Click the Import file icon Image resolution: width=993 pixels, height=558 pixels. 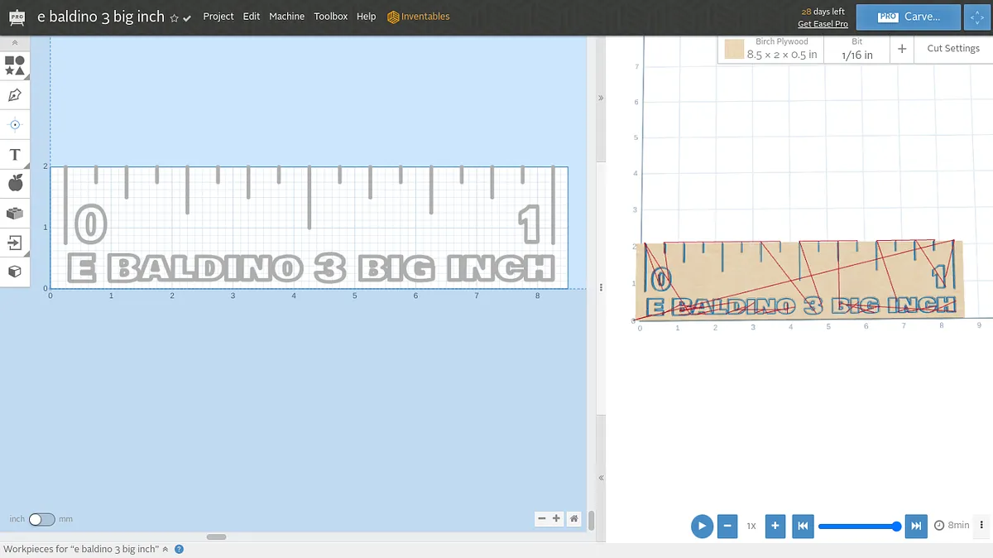[15, 243]
